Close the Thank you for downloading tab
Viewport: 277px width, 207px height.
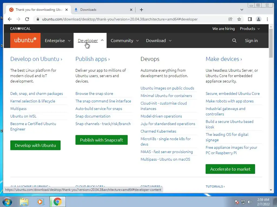click(x=67, y=10)
